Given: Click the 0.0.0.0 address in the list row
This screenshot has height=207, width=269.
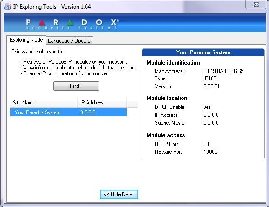Looking at the screenshot, I should click(88, 112).
